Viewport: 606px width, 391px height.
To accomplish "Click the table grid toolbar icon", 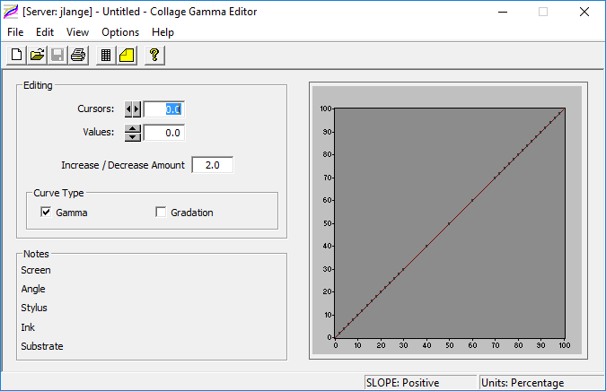I will pyautogui.click(x=106, y=56).
